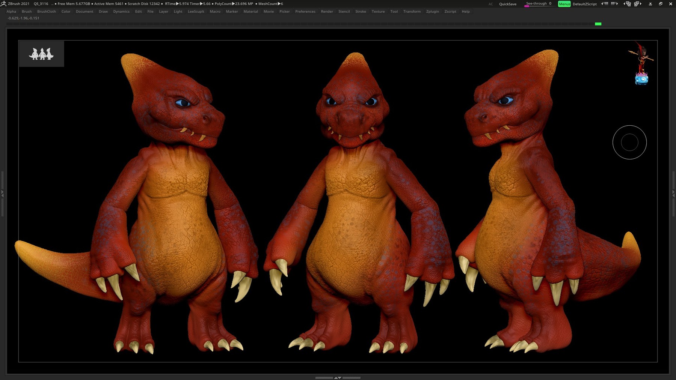Image resolution: width=676 pixels, height=380 pixels.
Task: Click the camera navigation circle widget
Action: click(x=629, y=142)
